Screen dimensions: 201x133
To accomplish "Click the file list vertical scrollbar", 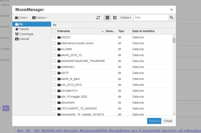I will (174, 75).
